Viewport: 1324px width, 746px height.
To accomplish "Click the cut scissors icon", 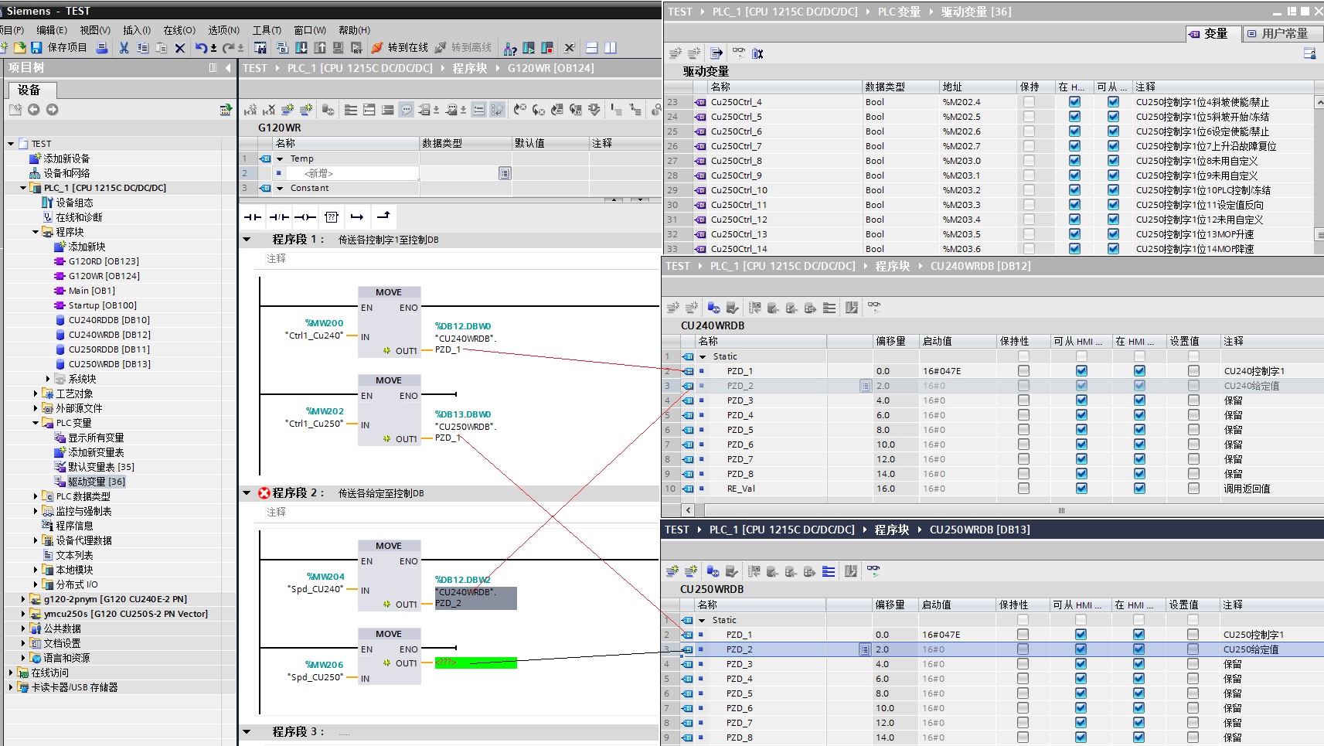I will 124,48.
